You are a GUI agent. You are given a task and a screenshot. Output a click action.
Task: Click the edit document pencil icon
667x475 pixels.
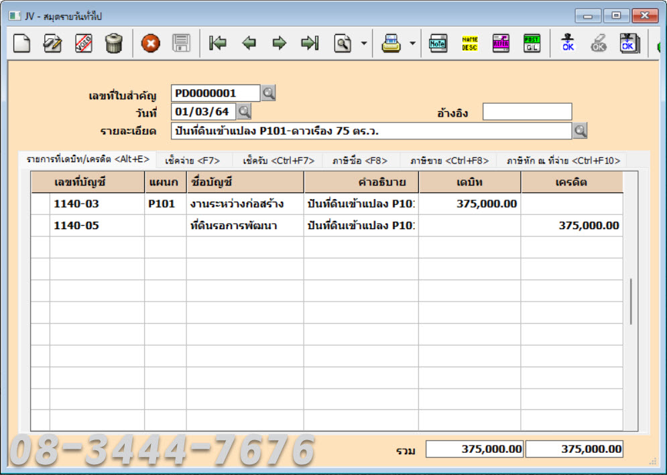tap(53, 43)
